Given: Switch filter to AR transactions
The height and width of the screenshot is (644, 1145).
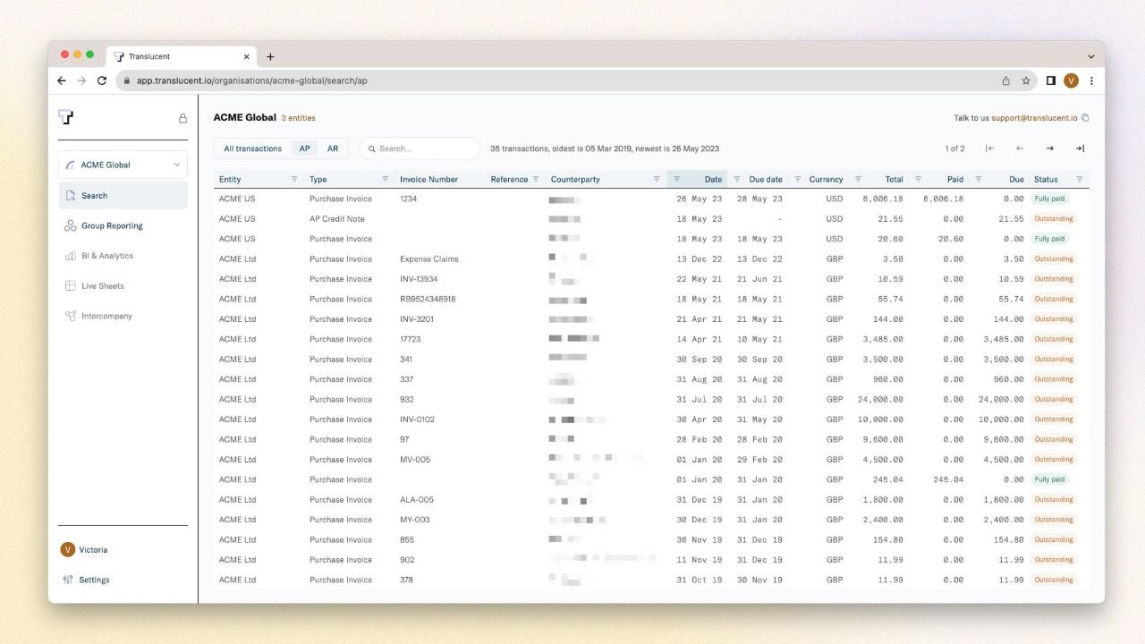Looking at the screenshot, I should coord(333,148).
